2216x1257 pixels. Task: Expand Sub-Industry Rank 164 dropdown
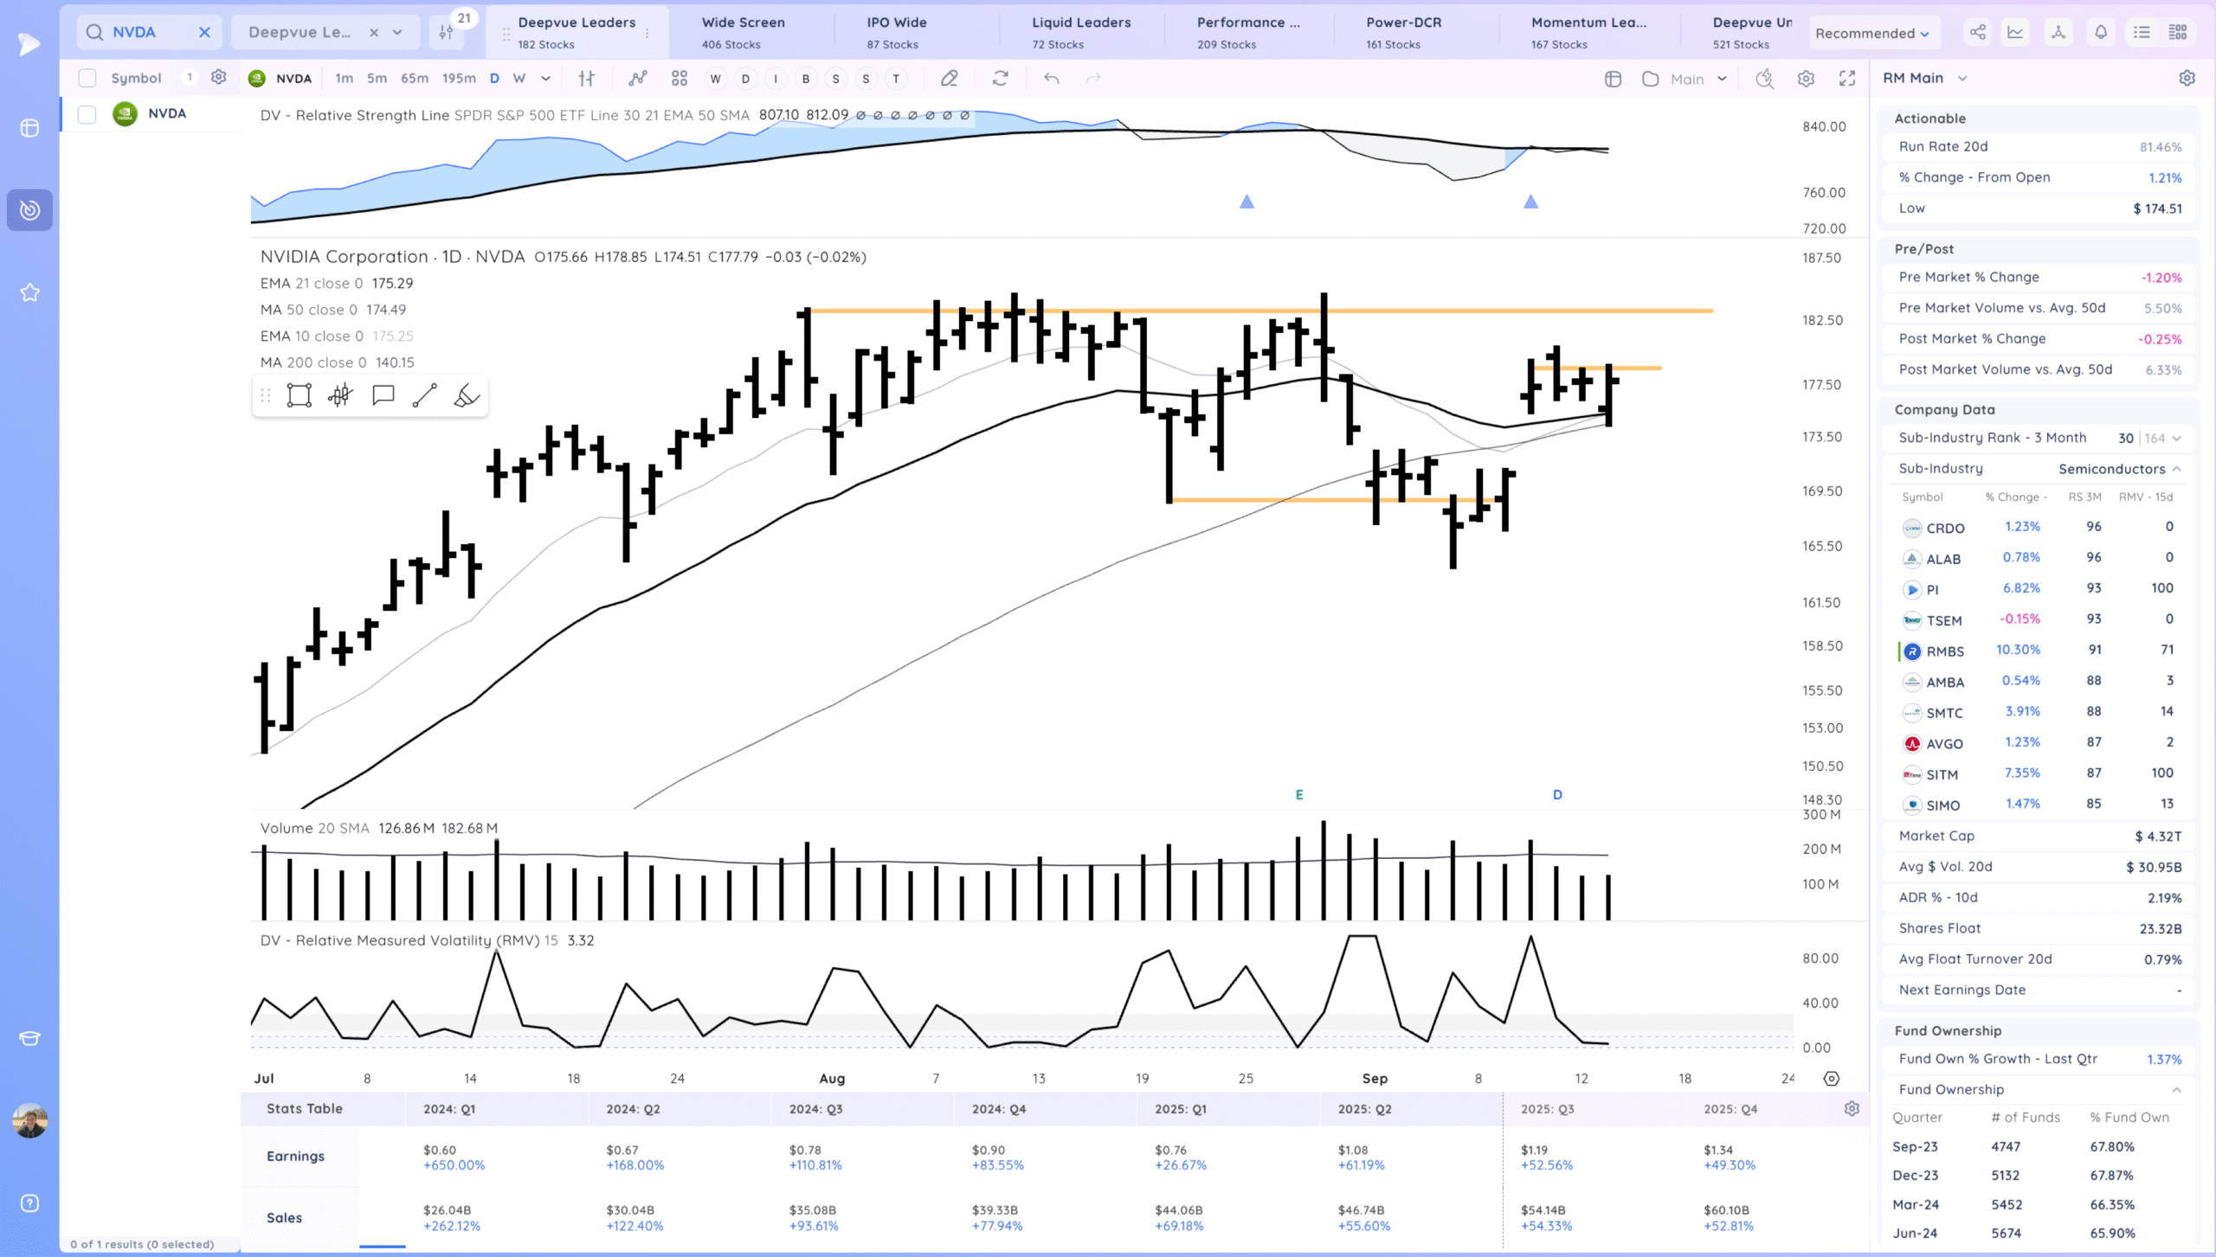tap(2177, 438)
